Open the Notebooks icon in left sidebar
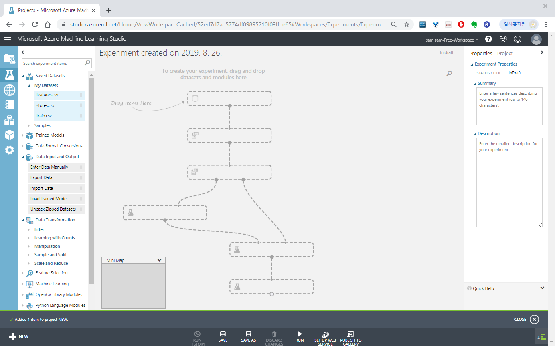Image resolution: width=555 pixels, height=346 pixels. click(x=9, y=105)
